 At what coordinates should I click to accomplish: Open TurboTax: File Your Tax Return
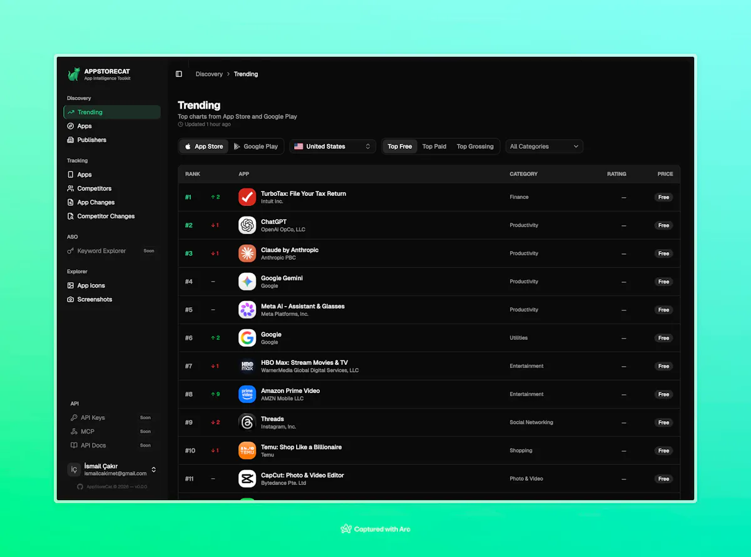click(x=304, y=193)
